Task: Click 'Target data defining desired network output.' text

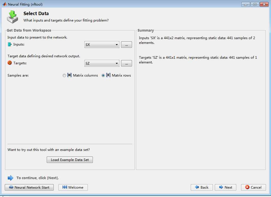Action: [44, 56]
